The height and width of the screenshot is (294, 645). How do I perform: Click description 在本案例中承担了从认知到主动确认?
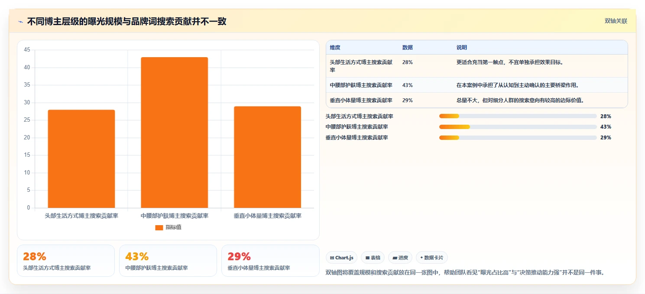pyautogui.click(x=518, y=85)
